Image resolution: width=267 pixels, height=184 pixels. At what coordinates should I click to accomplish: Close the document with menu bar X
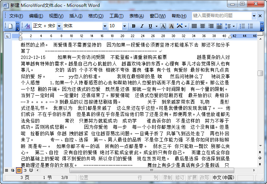coord(260,16)
